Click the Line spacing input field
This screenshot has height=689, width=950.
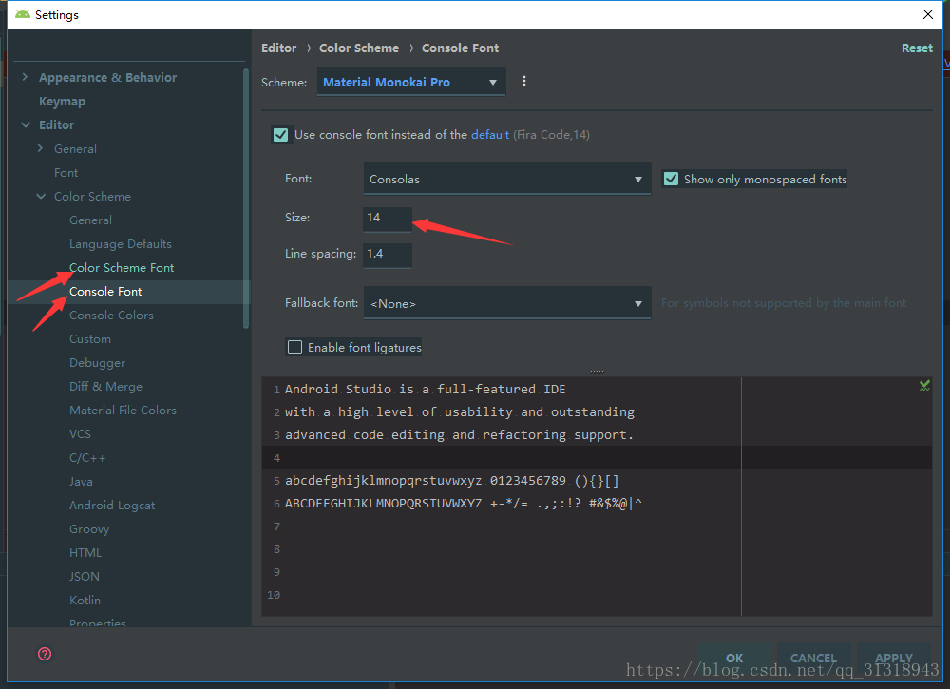tap(388, 255)
